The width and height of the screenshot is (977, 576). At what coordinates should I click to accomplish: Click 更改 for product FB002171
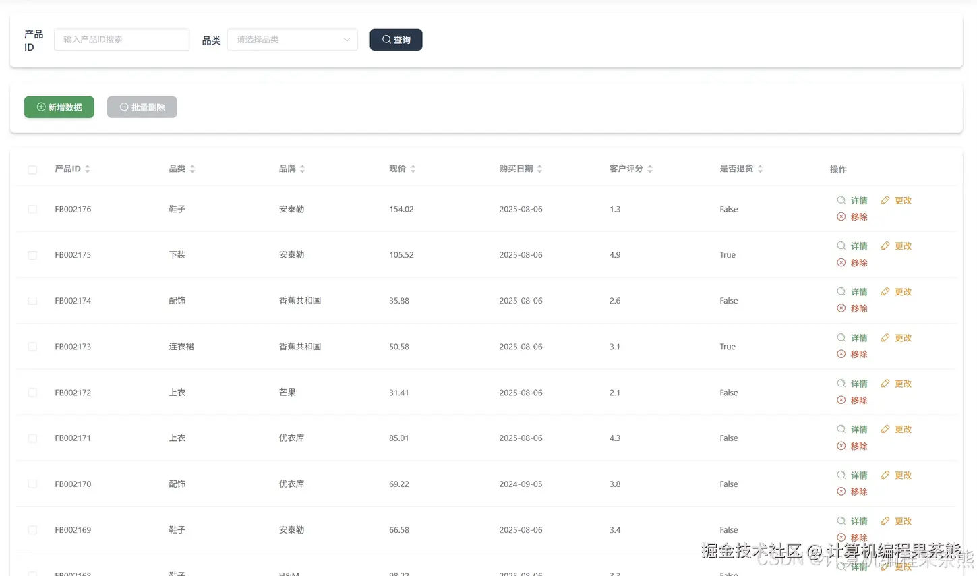(896, 430)
